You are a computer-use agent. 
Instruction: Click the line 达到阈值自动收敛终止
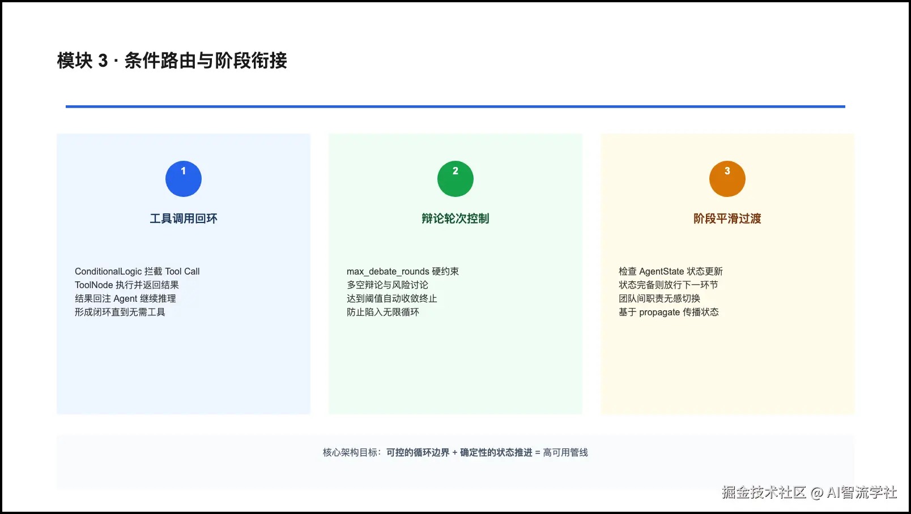click(392, 299)
